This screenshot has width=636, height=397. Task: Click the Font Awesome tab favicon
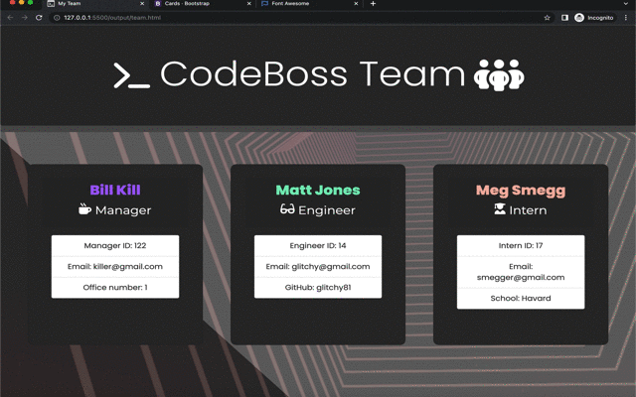pos(265,4)
